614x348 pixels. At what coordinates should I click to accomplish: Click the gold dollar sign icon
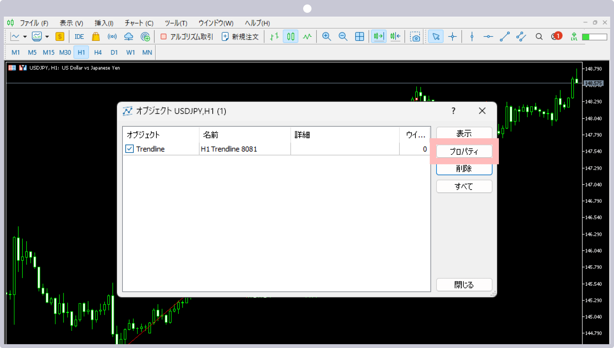tap(60, 37)
